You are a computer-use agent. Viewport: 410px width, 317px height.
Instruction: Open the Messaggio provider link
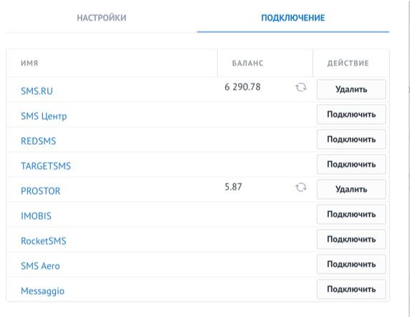click(x=42, y=291)
